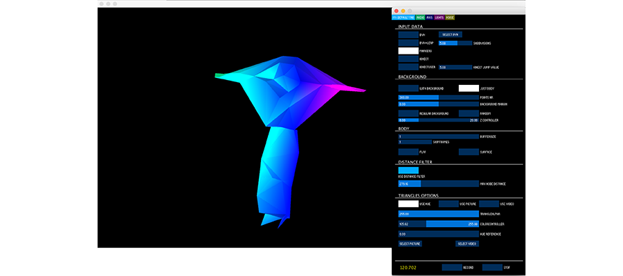The height and width of the screenshot is (276, 623).
Task: Enable the BVH input toggle
Action: pos(408,34)
